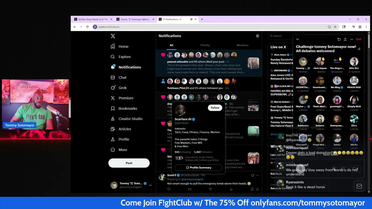Switch to Tommy 'Tj' Sotomayor browser tab
This screenshot has width=372, height=209.
(x=135, y=19)
